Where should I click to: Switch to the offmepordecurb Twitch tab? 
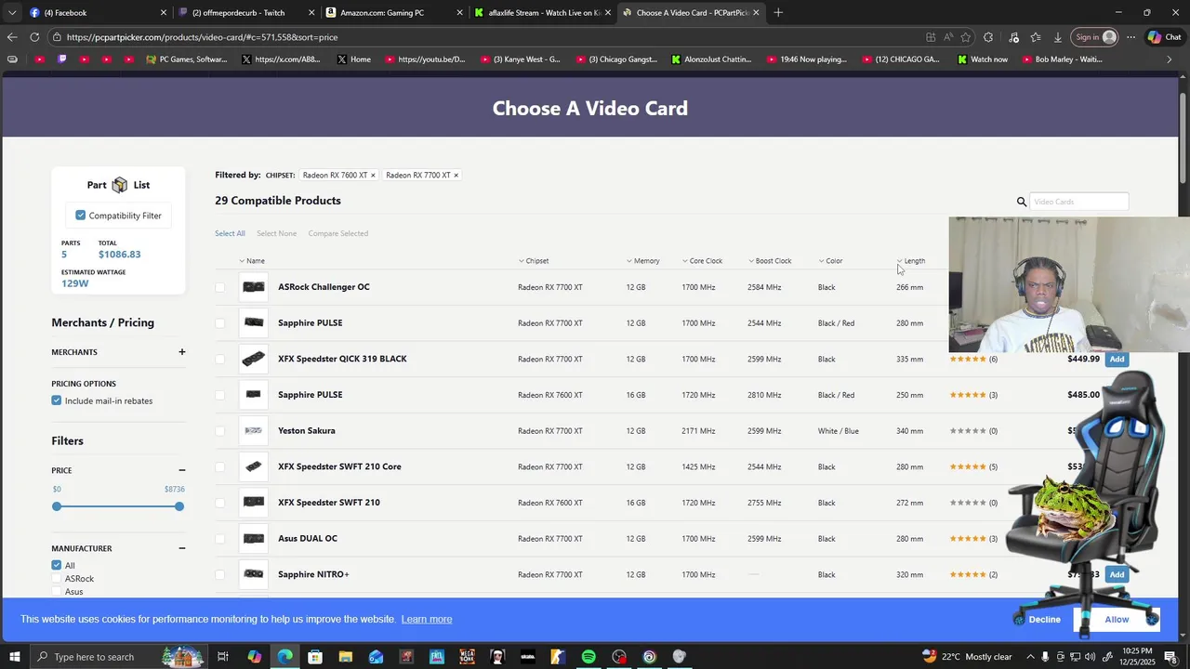coord(247,12)
